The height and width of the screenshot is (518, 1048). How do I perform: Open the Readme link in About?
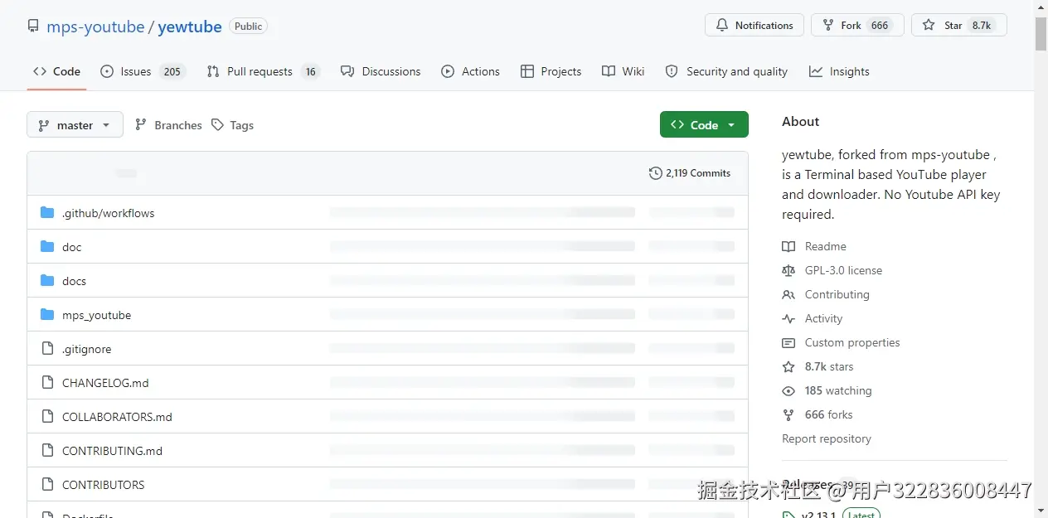click(x=825, y=246)
